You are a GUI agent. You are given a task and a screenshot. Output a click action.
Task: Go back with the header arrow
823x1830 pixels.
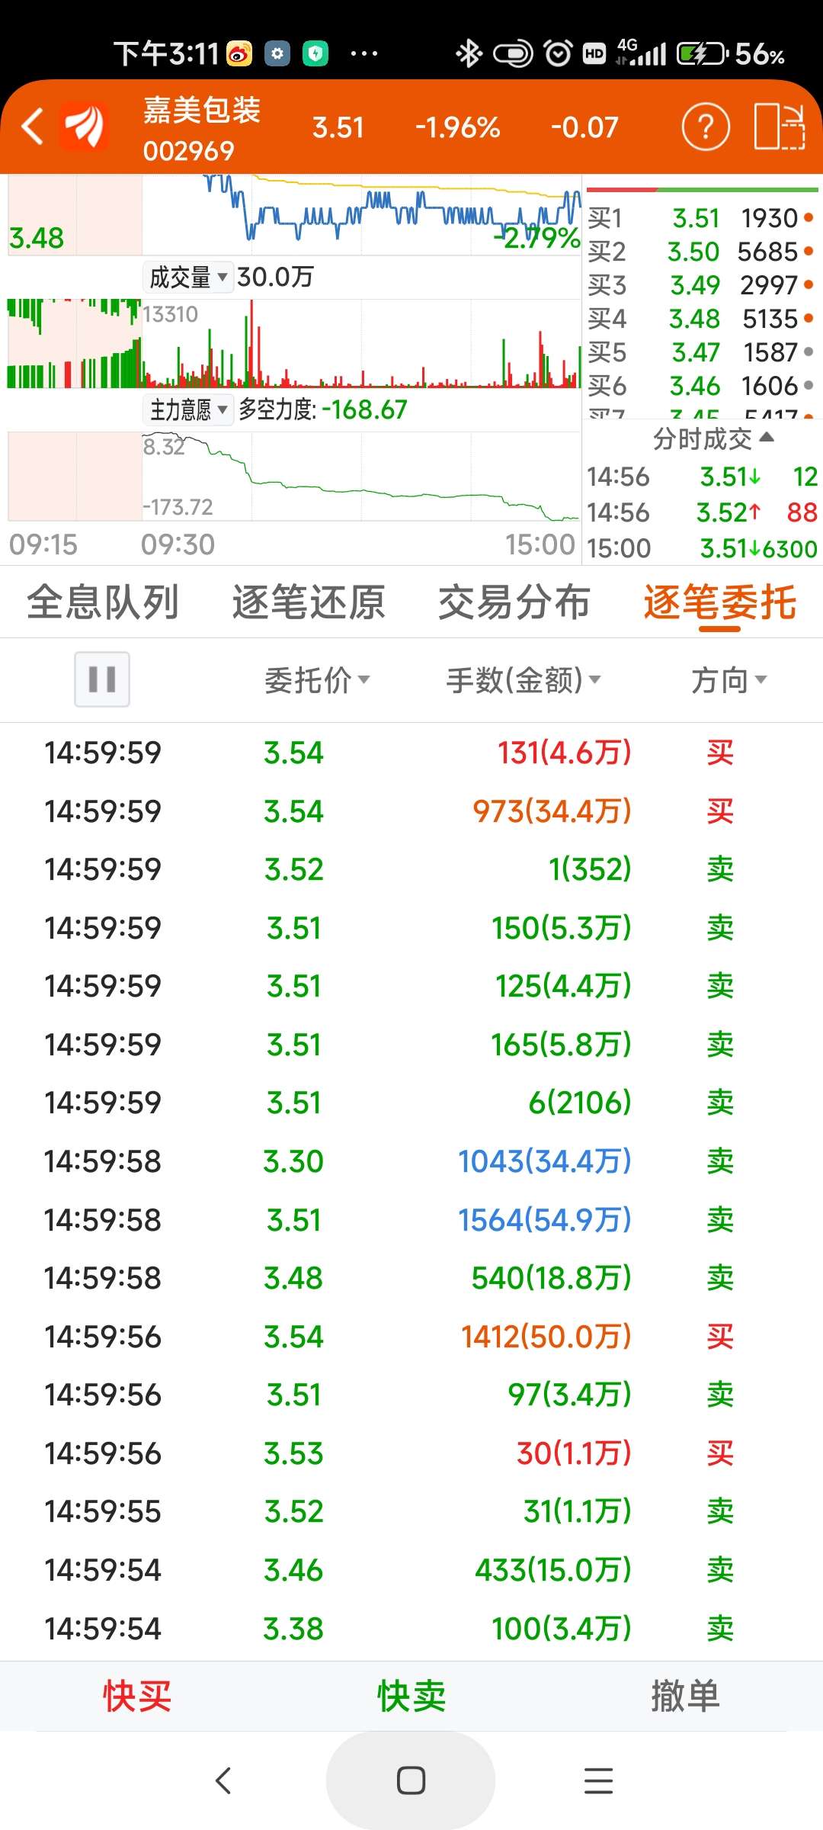pyautogui.click(x=32, y=127)
